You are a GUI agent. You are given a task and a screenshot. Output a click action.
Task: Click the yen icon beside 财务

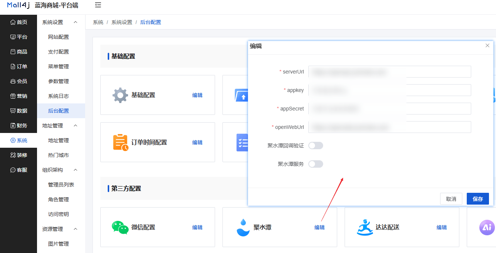(x=13, y=126)
